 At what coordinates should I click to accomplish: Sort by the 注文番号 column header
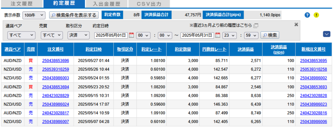(x=55, y=50)
